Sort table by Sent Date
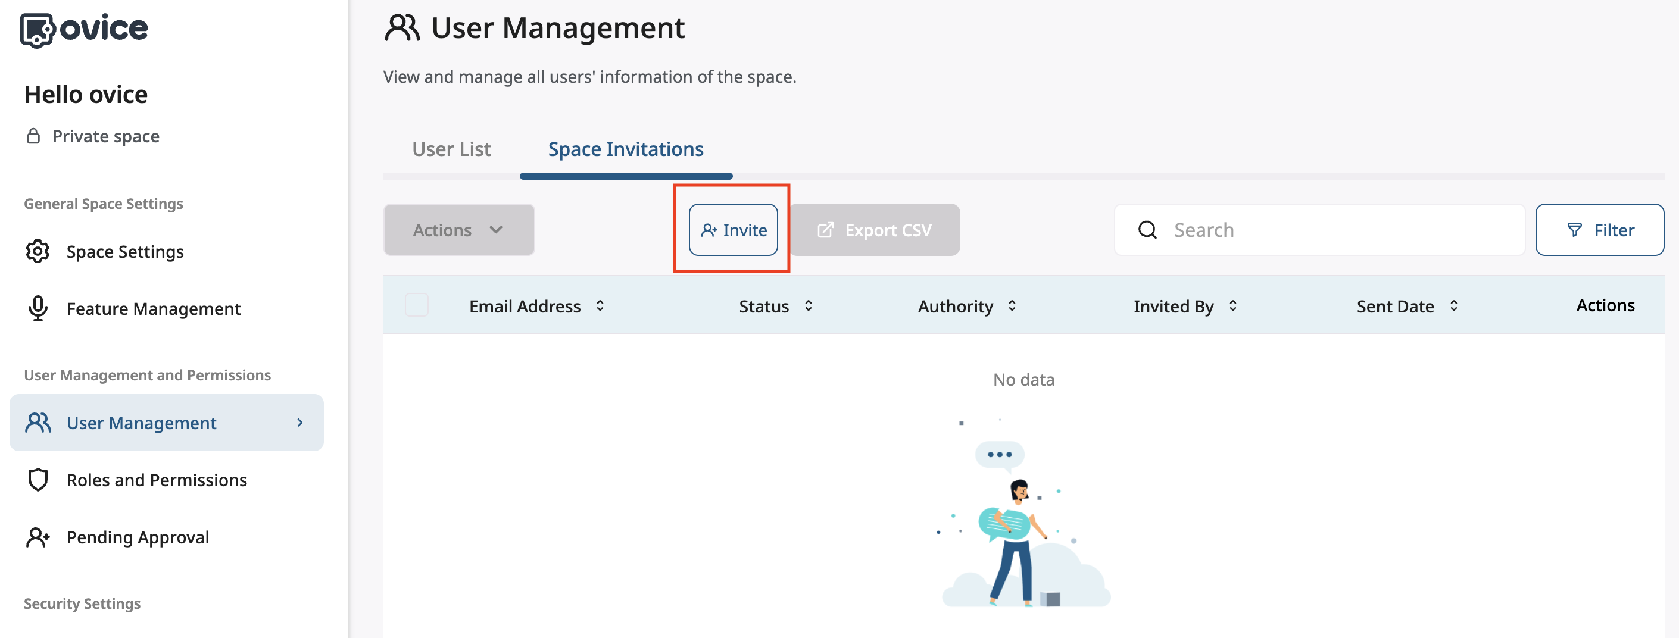Screen dimensions: 1679x638 tap(1453, 306)
